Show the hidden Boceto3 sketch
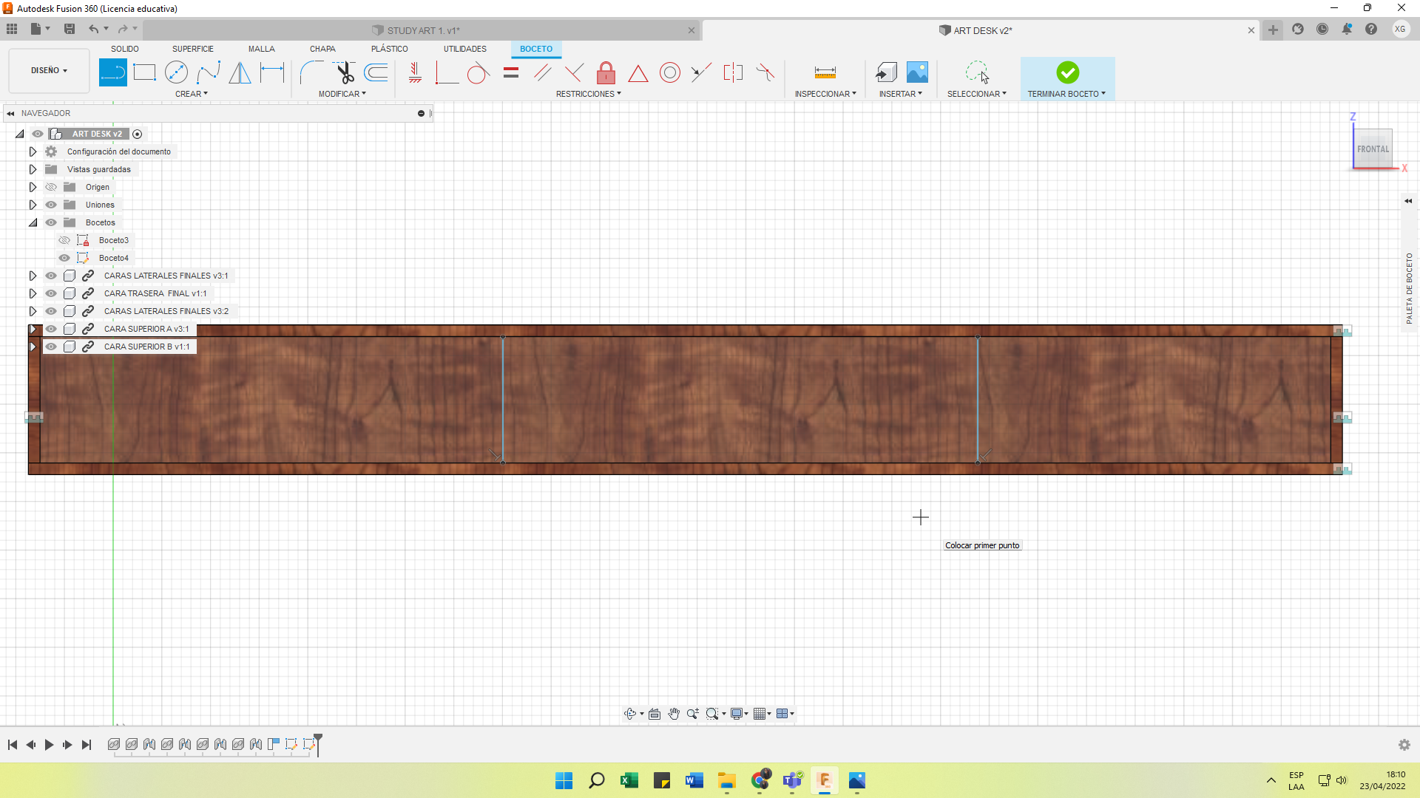This screenshot has height=798, width=1420. (64, 240)
